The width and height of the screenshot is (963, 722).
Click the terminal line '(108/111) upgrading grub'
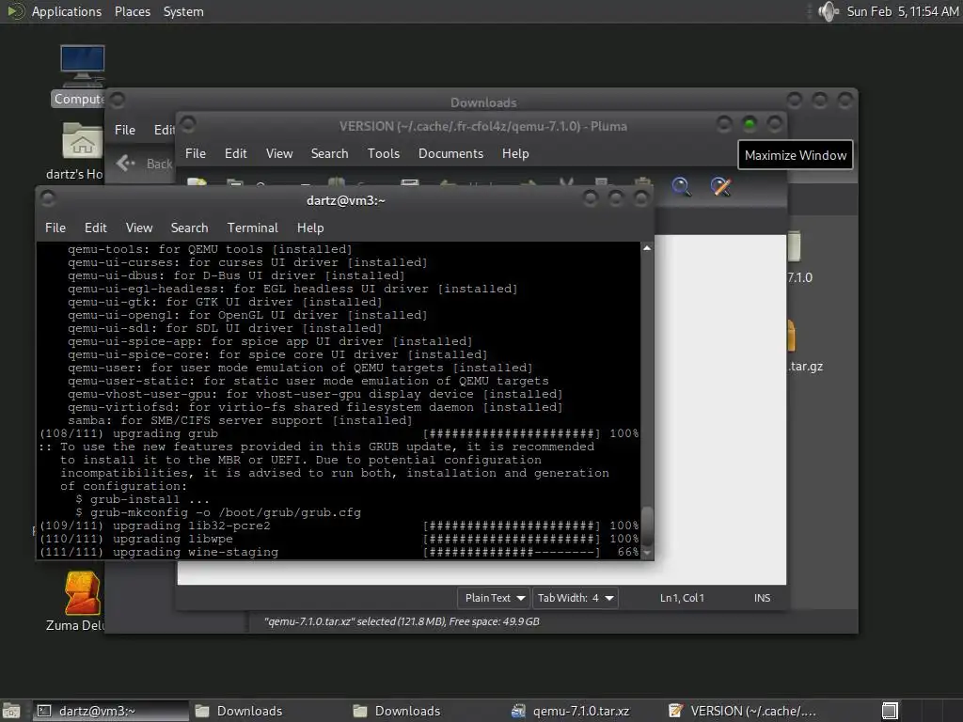128,433
